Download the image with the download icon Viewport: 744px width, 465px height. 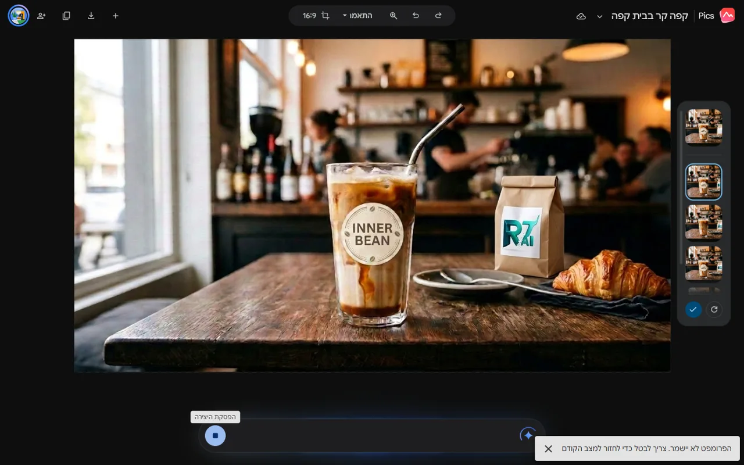[x=91, y=16]
